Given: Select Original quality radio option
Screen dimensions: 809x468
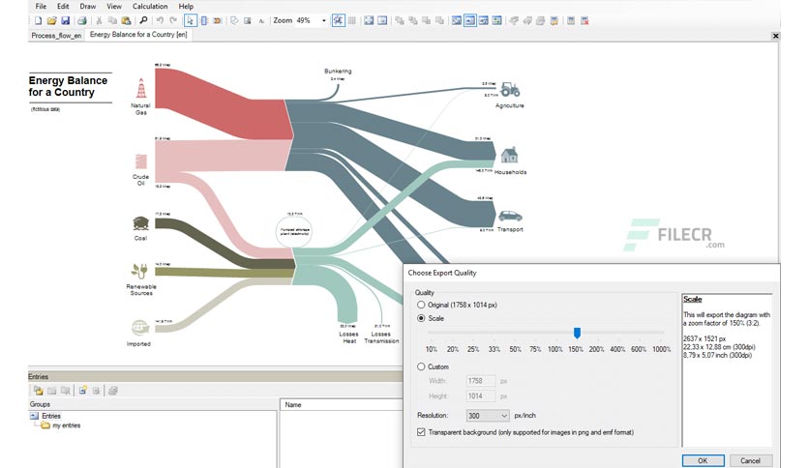Looking at the screenshot, I should [421, 305].
